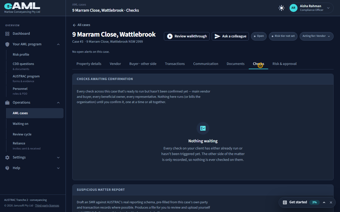The image size is (340, 212).
Task: Click the eAML logo
Action: (x=22, y=6)
